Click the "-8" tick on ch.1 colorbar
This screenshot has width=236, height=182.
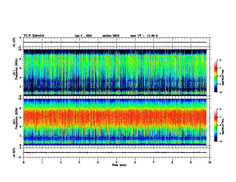click(220, 76)
